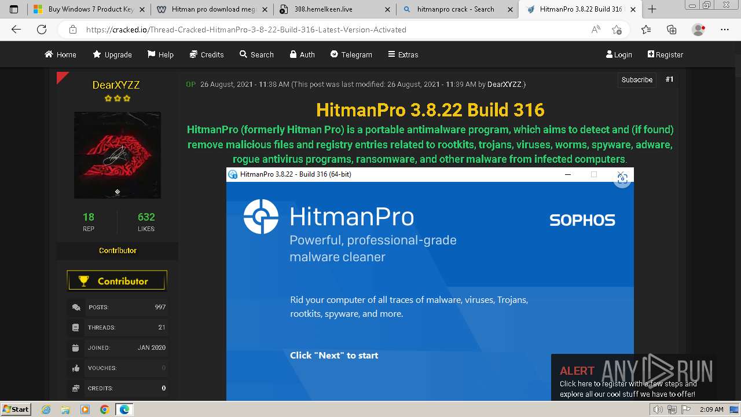The width and height of the screenshot is (741, 417).
Task: Click the Contributor badge
Action: [x=117, y=281]
